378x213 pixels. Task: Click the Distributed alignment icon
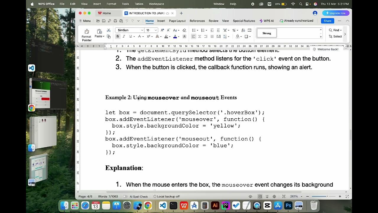pyautogui.click(x=219, y=36)
